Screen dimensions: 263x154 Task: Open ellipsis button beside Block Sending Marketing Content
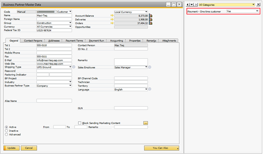tap(145, 123)
